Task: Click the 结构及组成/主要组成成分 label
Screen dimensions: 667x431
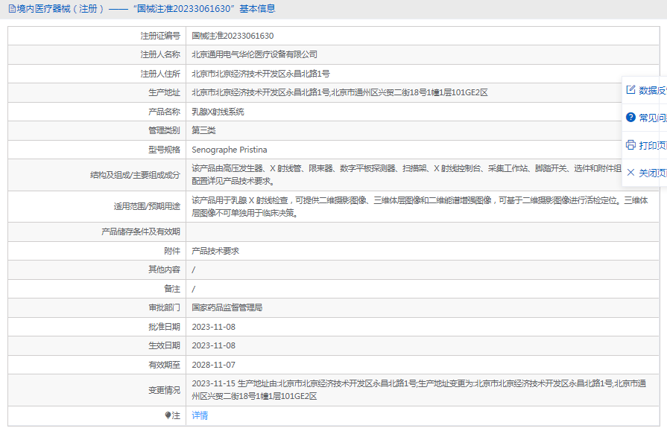Action: tap(135, 175)
